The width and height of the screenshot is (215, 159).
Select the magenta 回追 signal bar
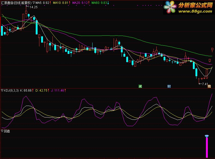pos(207,148)
